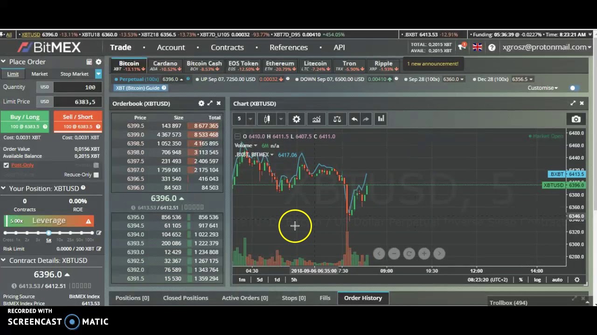597x335 pixels.
Task: Switch to the Ethereum instrument tab
Action: tap(280, 66)
